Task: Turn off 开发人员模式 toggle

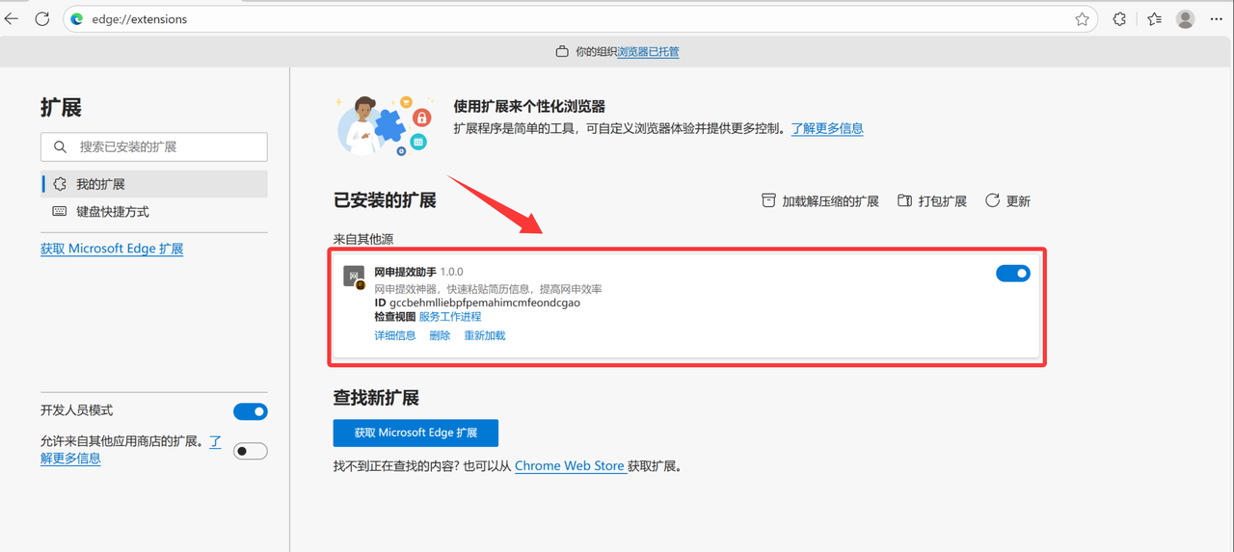Action: tap(251, 412)
